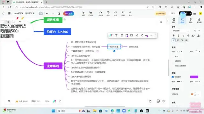Open the apps grid icon

194,13
